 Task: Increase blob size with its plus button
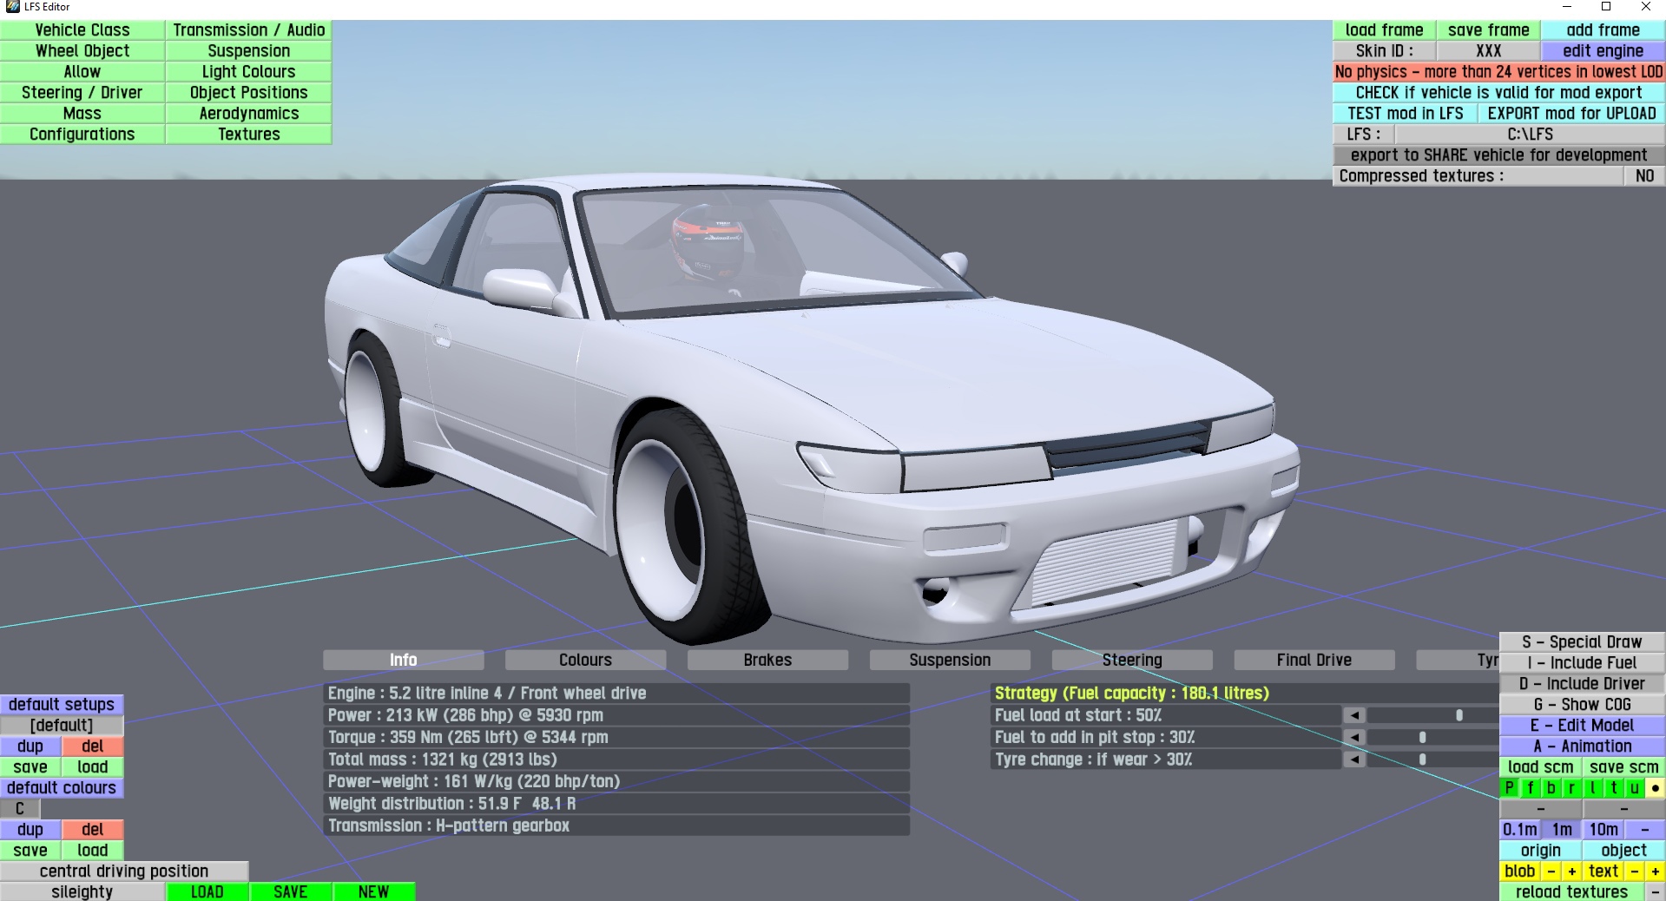[1572, 871]
